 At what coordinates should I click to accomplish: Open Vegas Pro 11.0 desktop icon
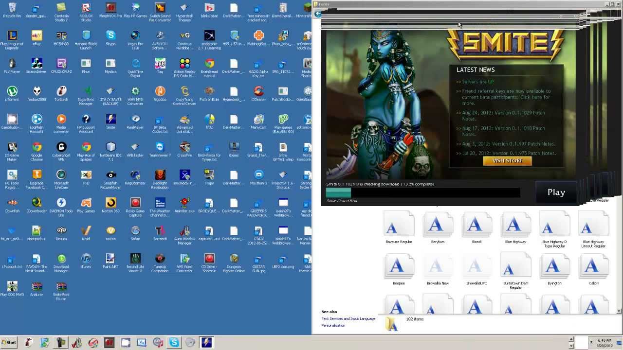(135, 40)
